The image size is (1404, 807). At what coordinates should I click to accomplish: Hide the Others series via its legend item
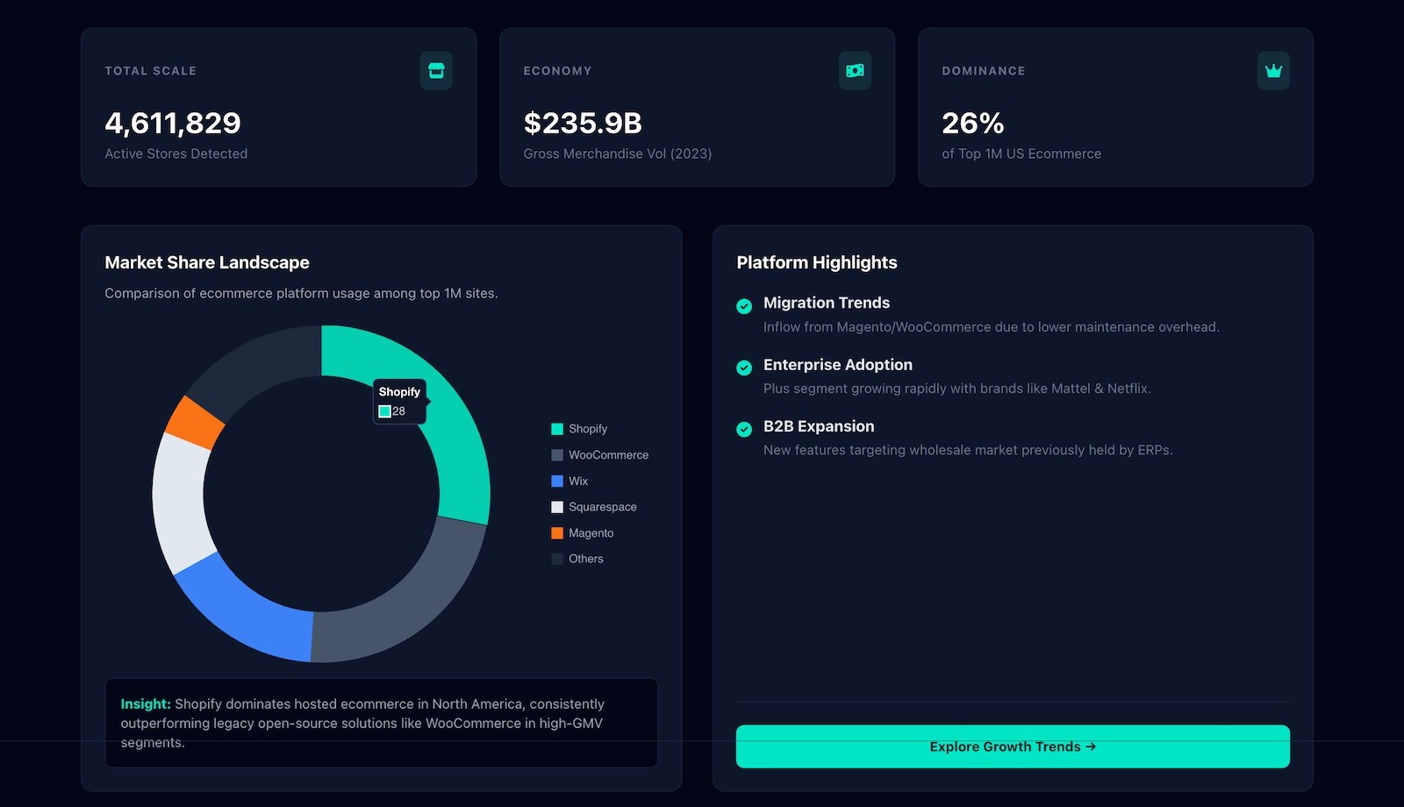tap(578, 559)
